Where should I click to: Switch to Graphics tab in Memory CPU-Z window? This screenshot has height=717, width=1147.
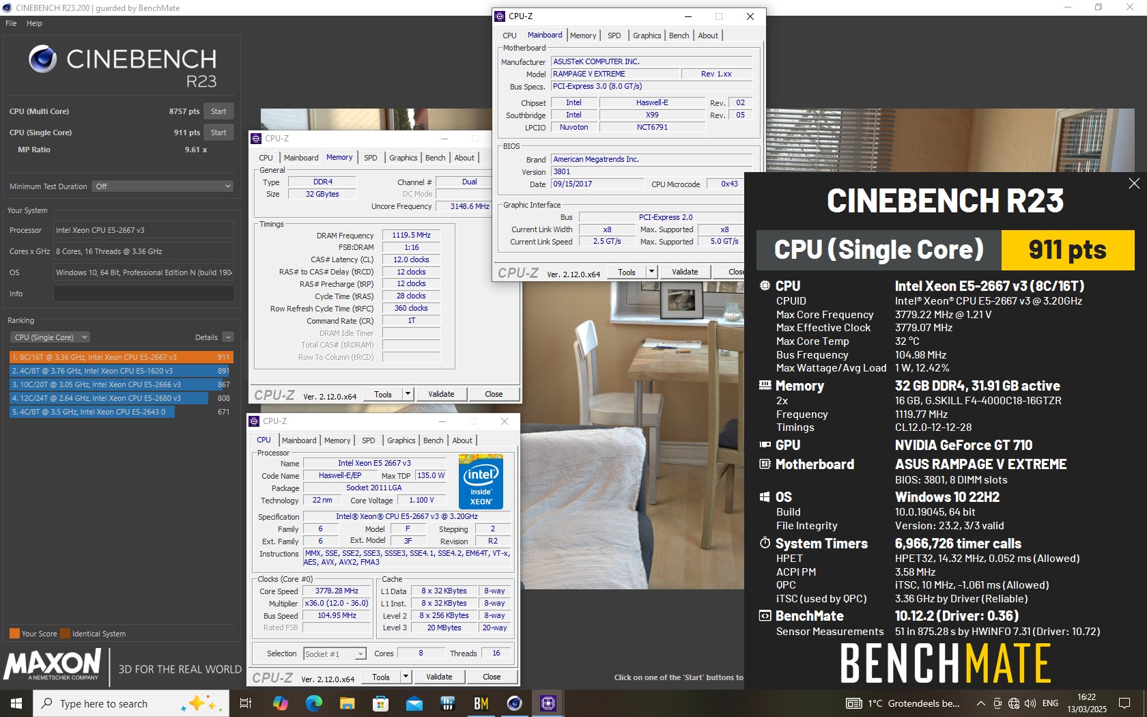pos(403,158)
